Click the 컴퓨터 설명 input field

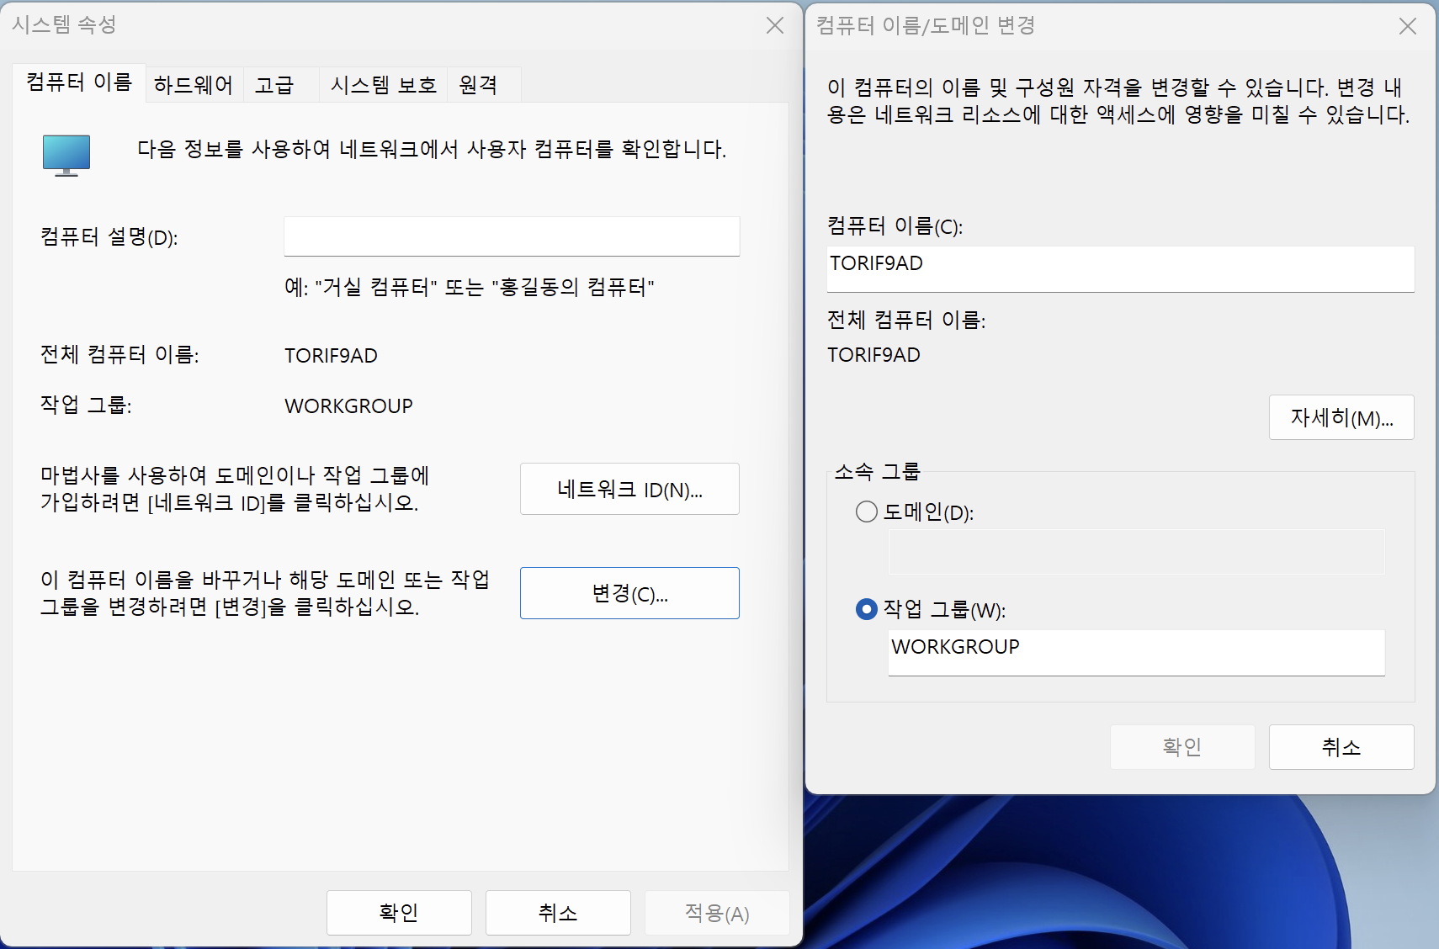[512, 236]
